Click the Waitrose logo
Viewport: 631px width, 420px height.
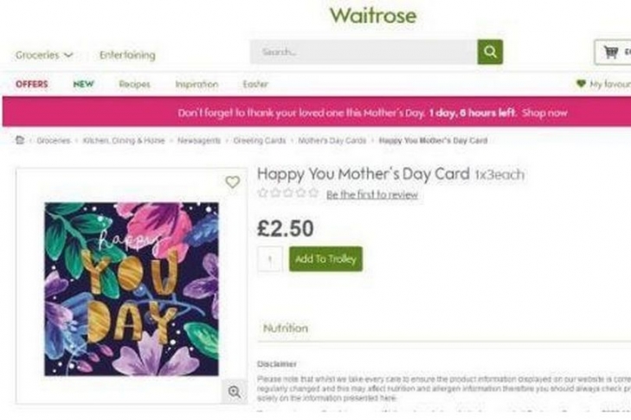(373, 16)
